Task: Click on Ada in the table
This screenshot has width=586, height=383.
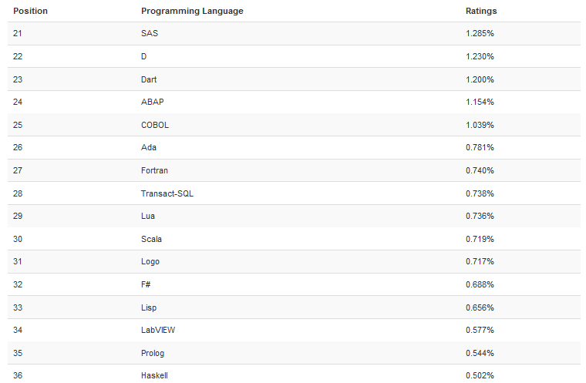Action: pyautogui.click(x=148, y=148)
